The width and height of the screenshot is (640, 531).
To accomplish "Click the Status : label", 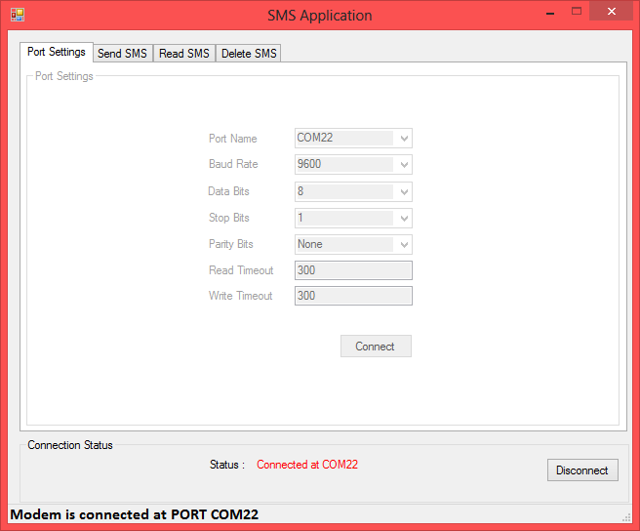I will [227, 465].
